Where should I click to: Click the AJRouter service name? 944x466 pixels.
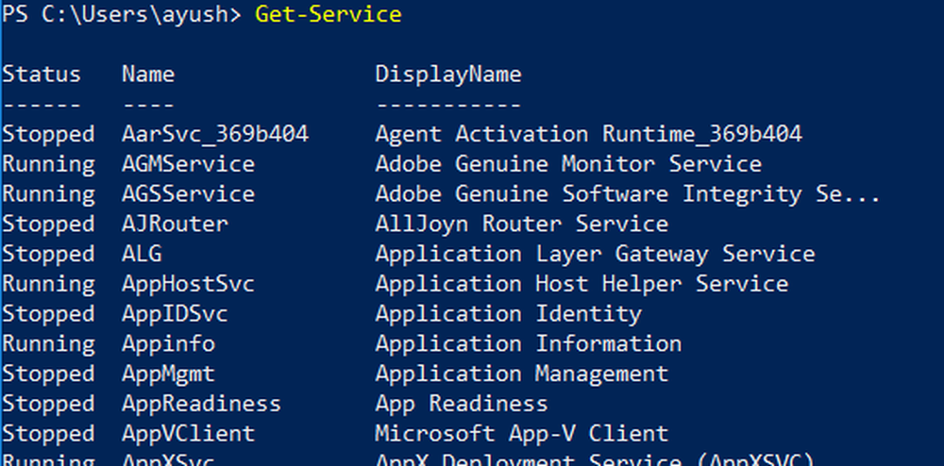[x=175, y=225]
